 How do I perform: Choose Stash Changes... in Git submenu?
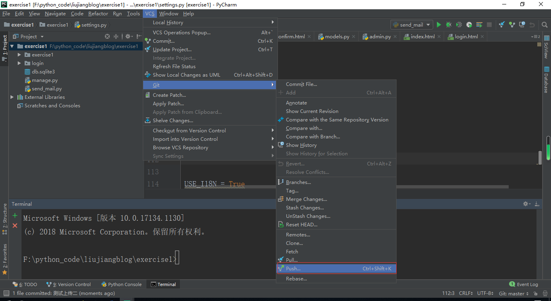point(336,208)
